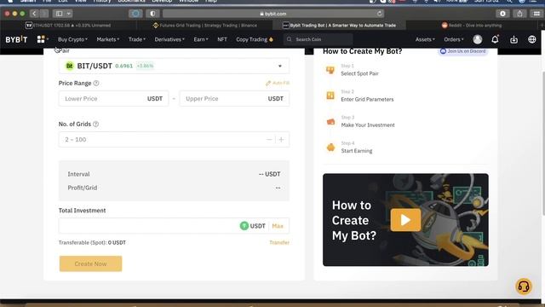Open the Copy Trading menu item
545x307 pixels.
[255, 39]
